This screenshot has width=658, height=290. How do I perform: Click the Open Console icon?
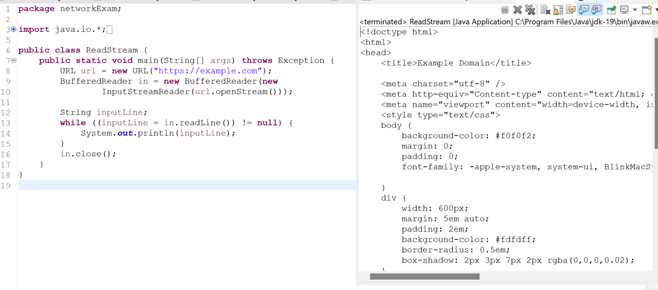point(646,10)
